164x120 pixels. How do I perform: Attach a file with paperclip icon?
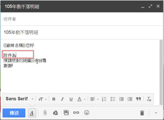tap(45, 113)
